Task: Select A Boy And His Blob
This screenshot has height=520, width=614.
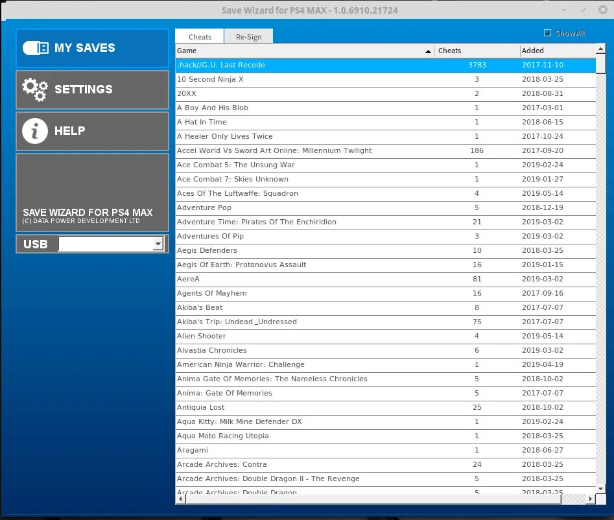Action: tap(386, 108)
